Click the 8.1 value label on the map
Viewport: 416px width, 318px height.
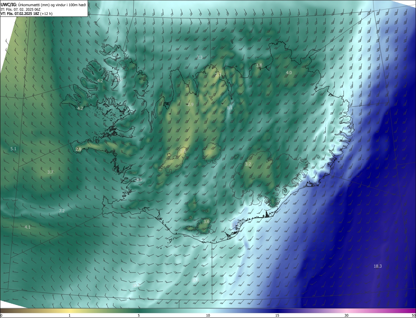(230, 108)
